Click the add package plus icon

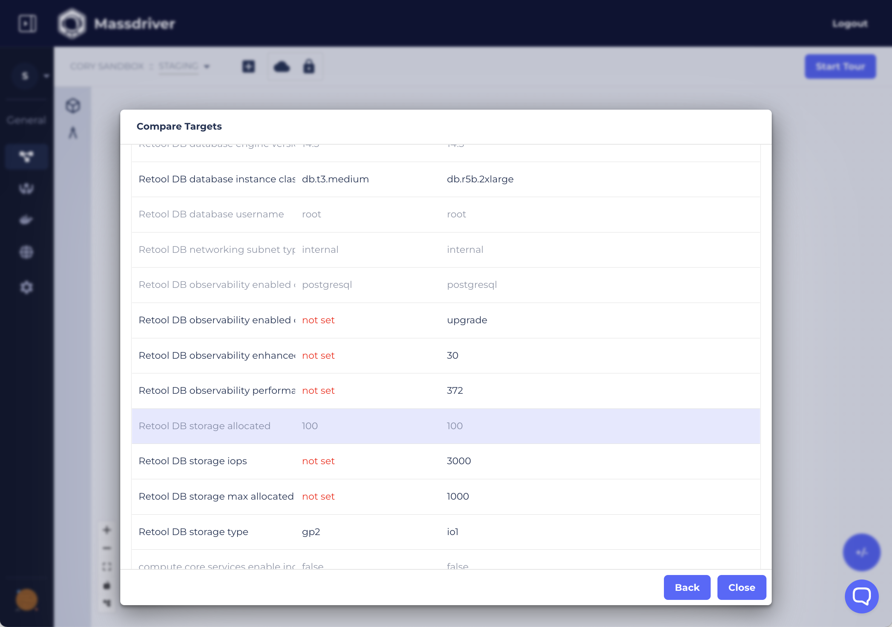[249, 66]
